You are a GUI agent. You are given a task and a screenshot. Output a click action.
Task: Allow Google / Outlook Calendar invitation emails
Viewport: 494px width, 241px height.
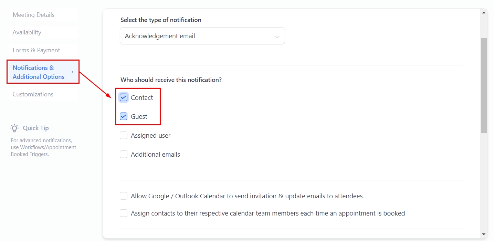(124, 196)
